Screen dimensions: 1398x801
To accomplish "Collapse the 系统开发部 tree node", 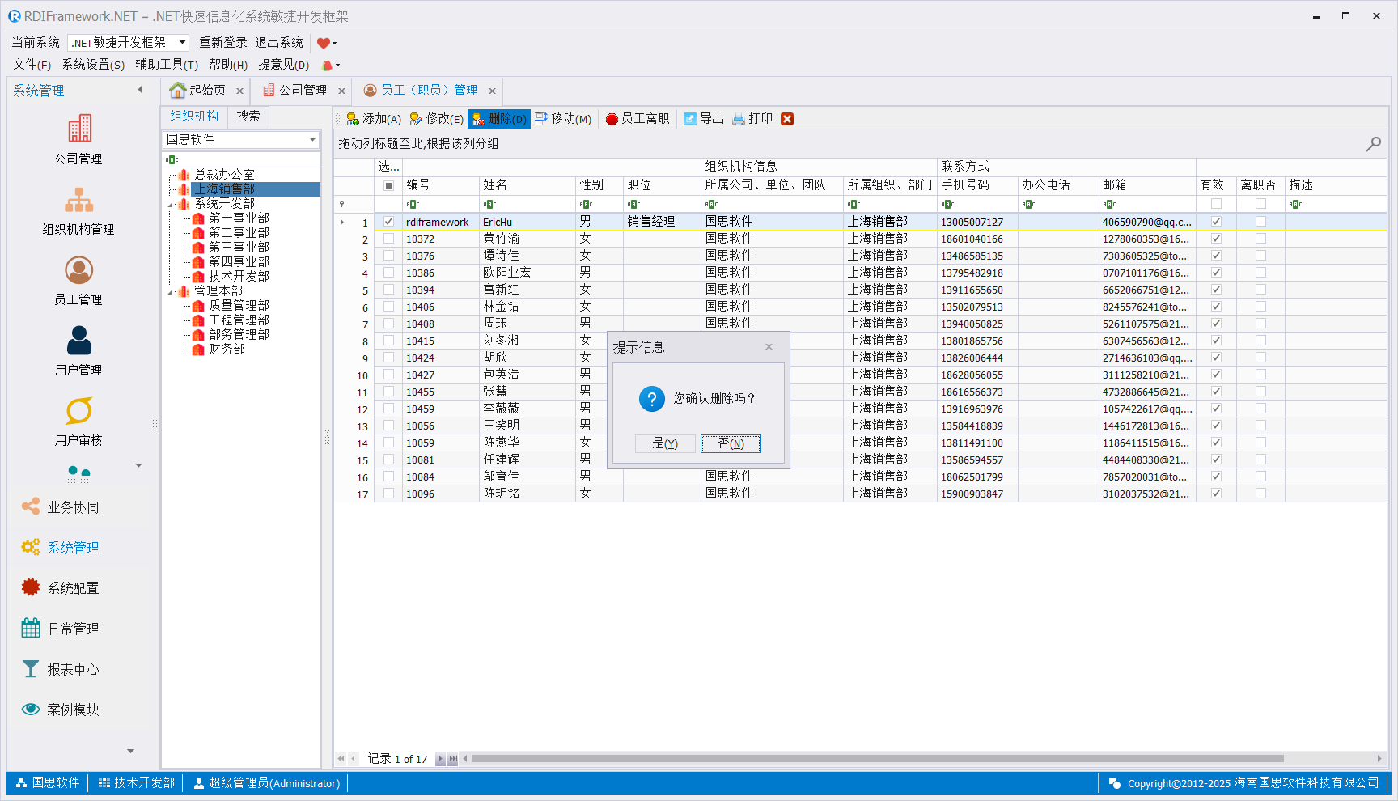I will 171,205.
